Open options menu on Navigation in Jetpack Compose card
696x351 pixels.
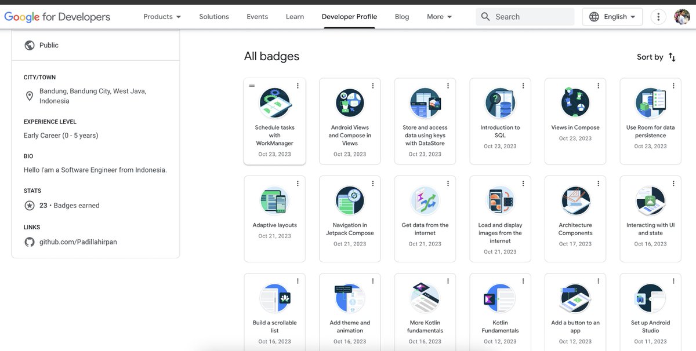coord(373,184)
